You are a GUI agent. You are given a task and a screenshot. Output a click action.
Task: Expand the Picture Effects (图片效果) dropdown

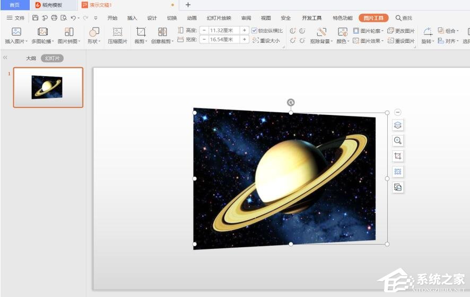point(368,41)
